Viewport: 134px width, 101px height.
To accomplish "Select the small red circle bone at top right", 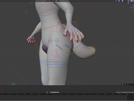I will (88, 12).
